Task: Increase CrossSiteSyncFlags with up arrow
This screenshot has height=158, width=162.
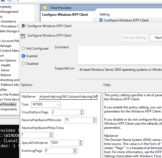Action: [x=81, y=111]
